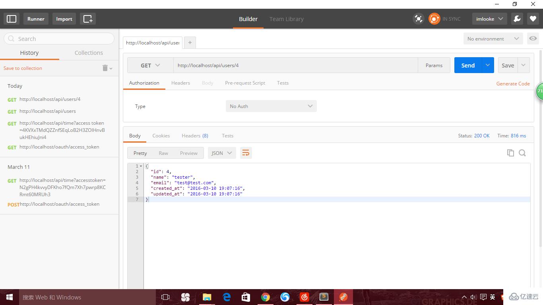This screenshot has width=543, height=305.
Task: Open the wrench settings icon
Action: 517,19
